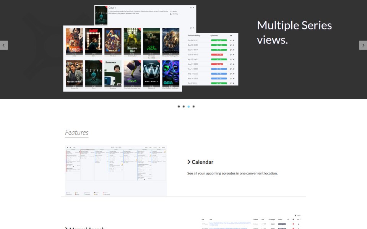Viewport: 367px width, 229px height.
Task: Click the Calendar feature heading
Action: 203,162
